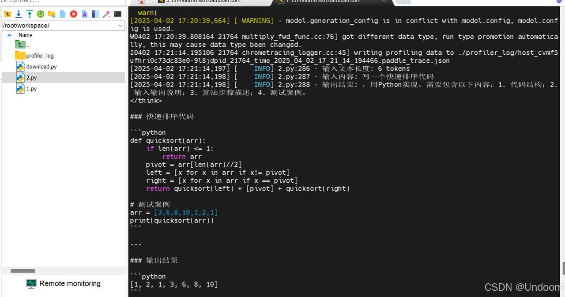
Task: Click the Name column header
Action: pyautogui.click(x=26, y=35)
